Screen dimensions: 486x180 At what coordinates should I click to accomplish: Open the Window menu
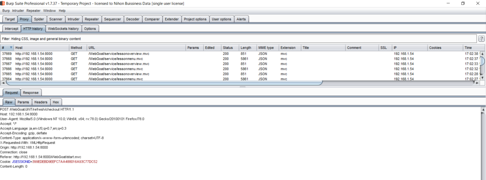point(49,11)
